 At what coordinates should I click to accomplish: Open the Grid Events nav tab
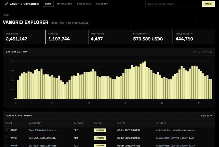84,4
